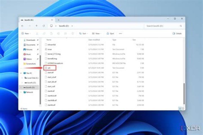This screenshot has width=203, height=135.
Task: Expand the This PC tree node
Action: click(21, 73)
